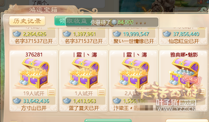Open list icon on 376281 chest card
The height and width of the screenshot is (122, 209).
click(x=51, y=92)
